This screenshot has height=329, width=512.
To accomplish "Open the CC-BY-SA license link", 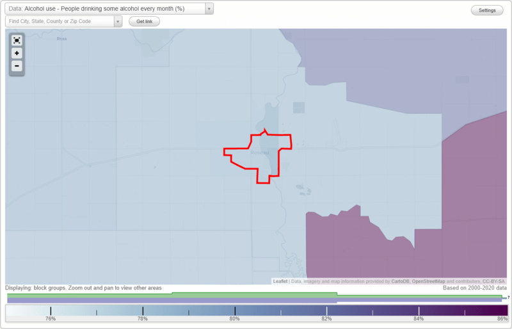I will [x=493, y=281].
